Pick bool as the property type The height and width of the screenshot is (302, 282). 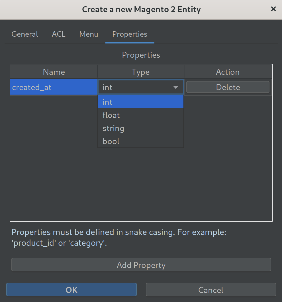140,141
